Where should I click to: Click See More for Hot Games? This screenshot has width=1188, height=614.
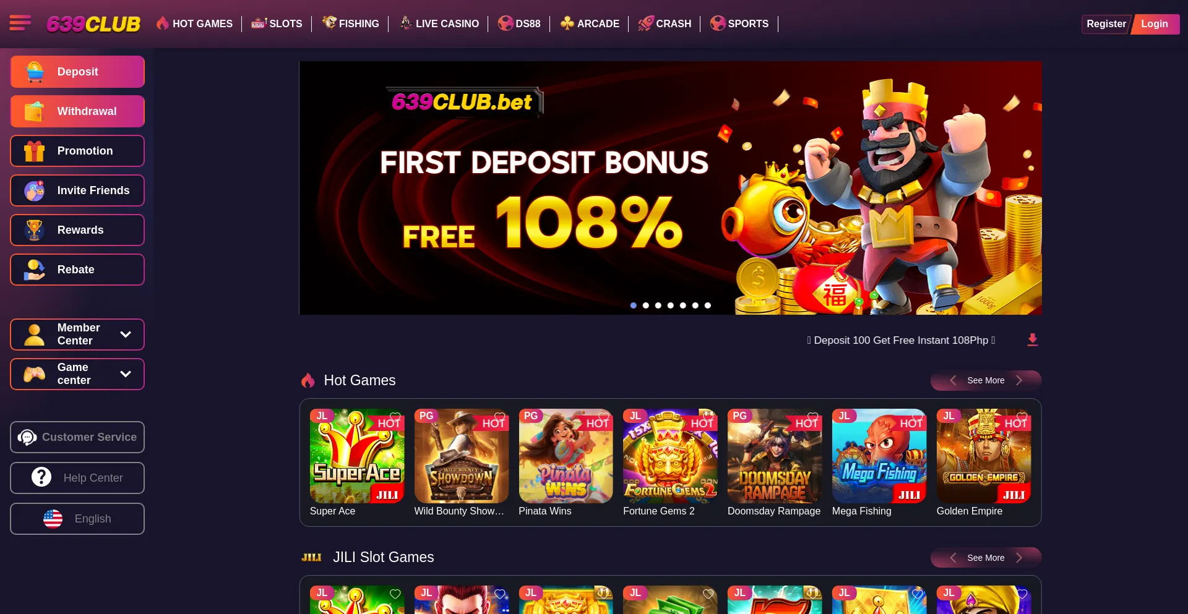986,380
